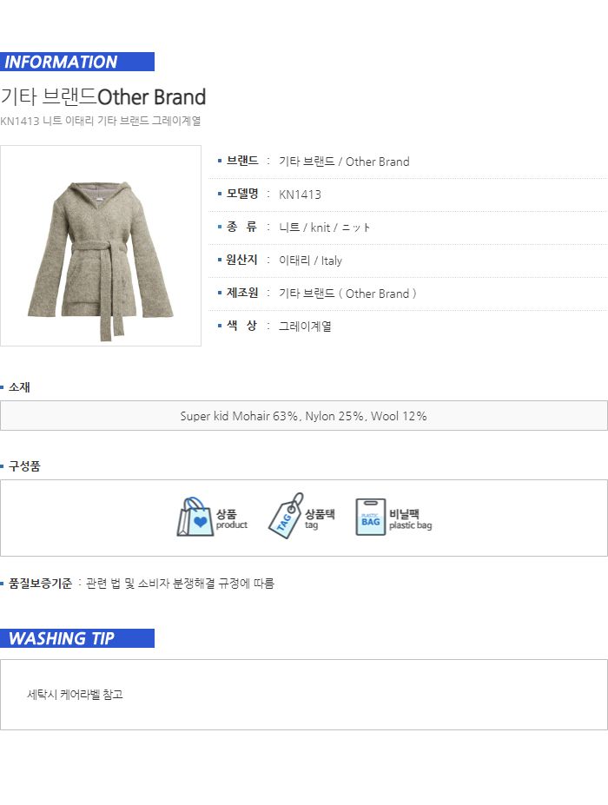This screenshot has height=805, width=608.
Task: Click the 구성품 section heading
Action: (x=24, y=466)
